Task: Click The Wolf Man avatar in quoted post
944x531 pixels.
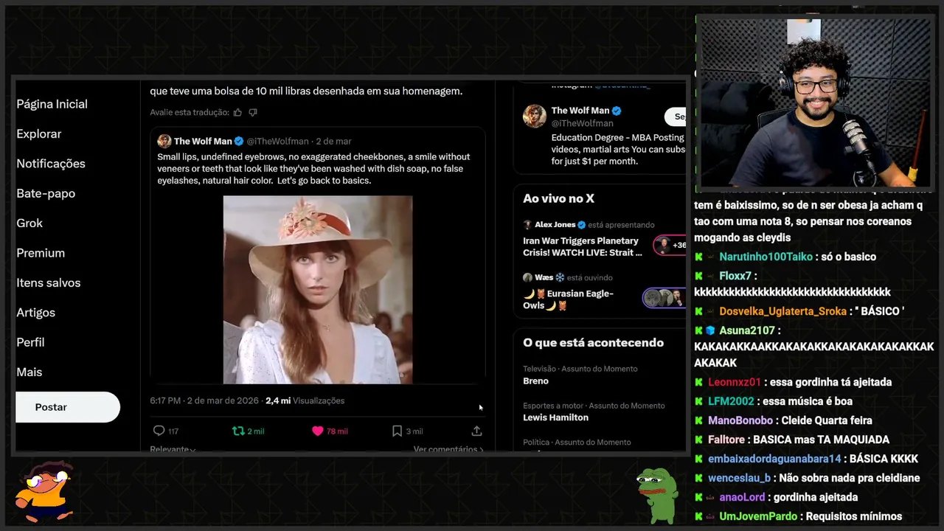Action: pyautogui.click(x=164, y=141)
